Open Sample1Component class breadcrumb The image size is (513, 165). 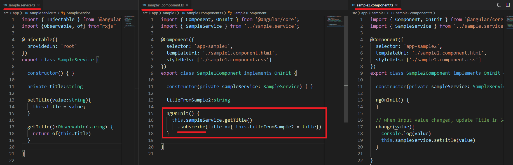250,13
